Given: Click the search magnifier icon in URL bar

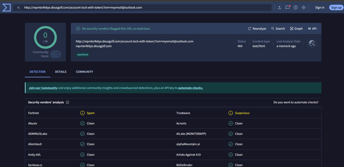Looking at the screenshot, I should (18, 7).
